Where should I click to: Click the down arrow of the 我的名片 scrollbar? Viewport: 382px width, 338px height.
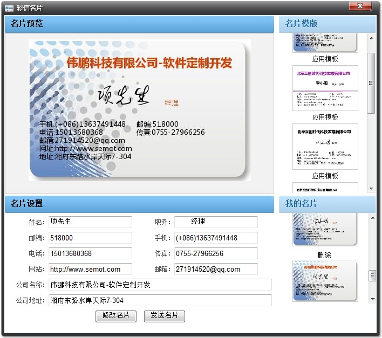[372, 299]
